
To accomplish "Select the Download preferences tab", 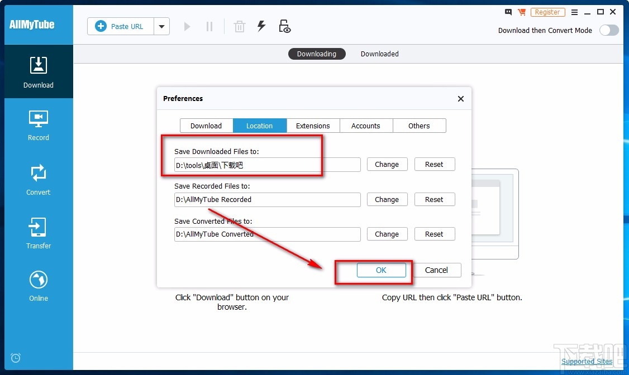I will coord(206,126).
